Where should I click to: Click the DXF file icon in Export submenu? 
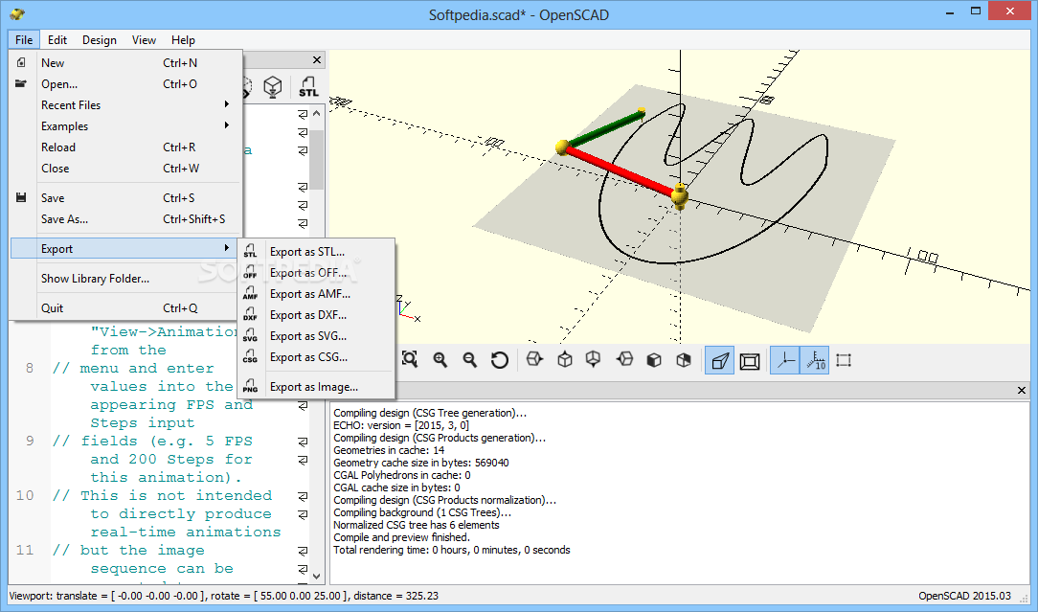[x=250, y=314]
